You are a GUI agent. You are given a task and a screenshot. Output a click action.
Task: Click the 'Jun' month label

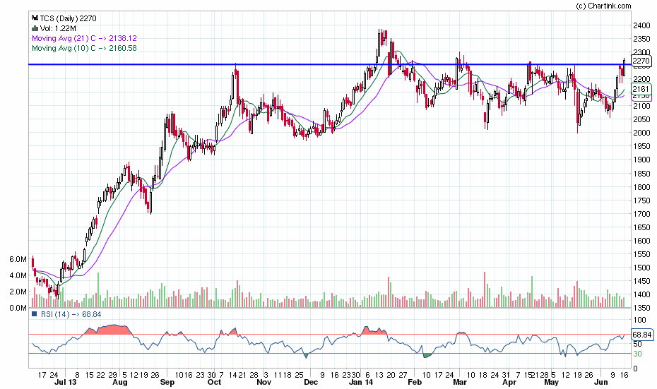click(x=601, y=382)
